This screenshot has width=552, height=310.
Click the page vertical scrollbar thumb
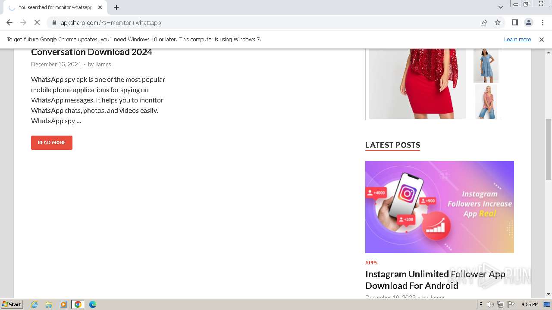[549, 149]
